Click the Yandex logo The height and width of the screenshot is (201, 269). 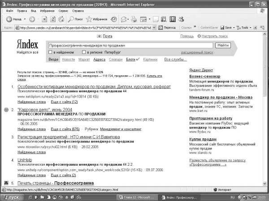pos(27,44)
